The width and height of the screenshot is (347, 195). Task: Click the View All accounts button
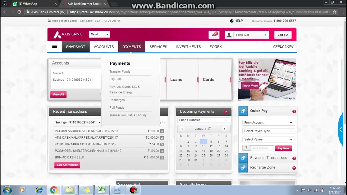[58, 94]
